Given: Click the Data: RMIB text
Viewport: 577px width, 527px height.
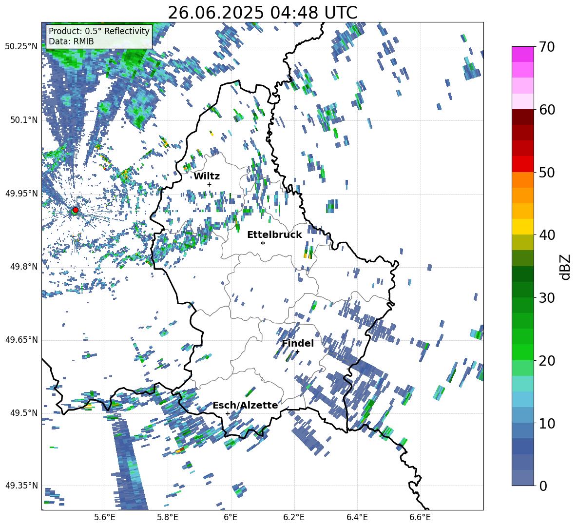Looking at the screenshot, I should (x=71, y=41).
